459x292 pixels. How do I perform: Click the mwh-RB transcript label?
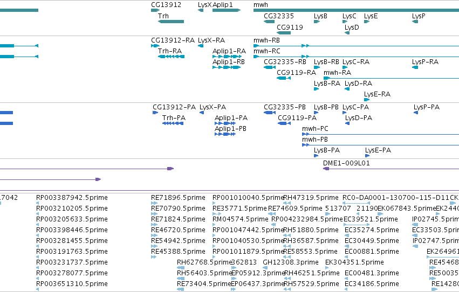266,40
